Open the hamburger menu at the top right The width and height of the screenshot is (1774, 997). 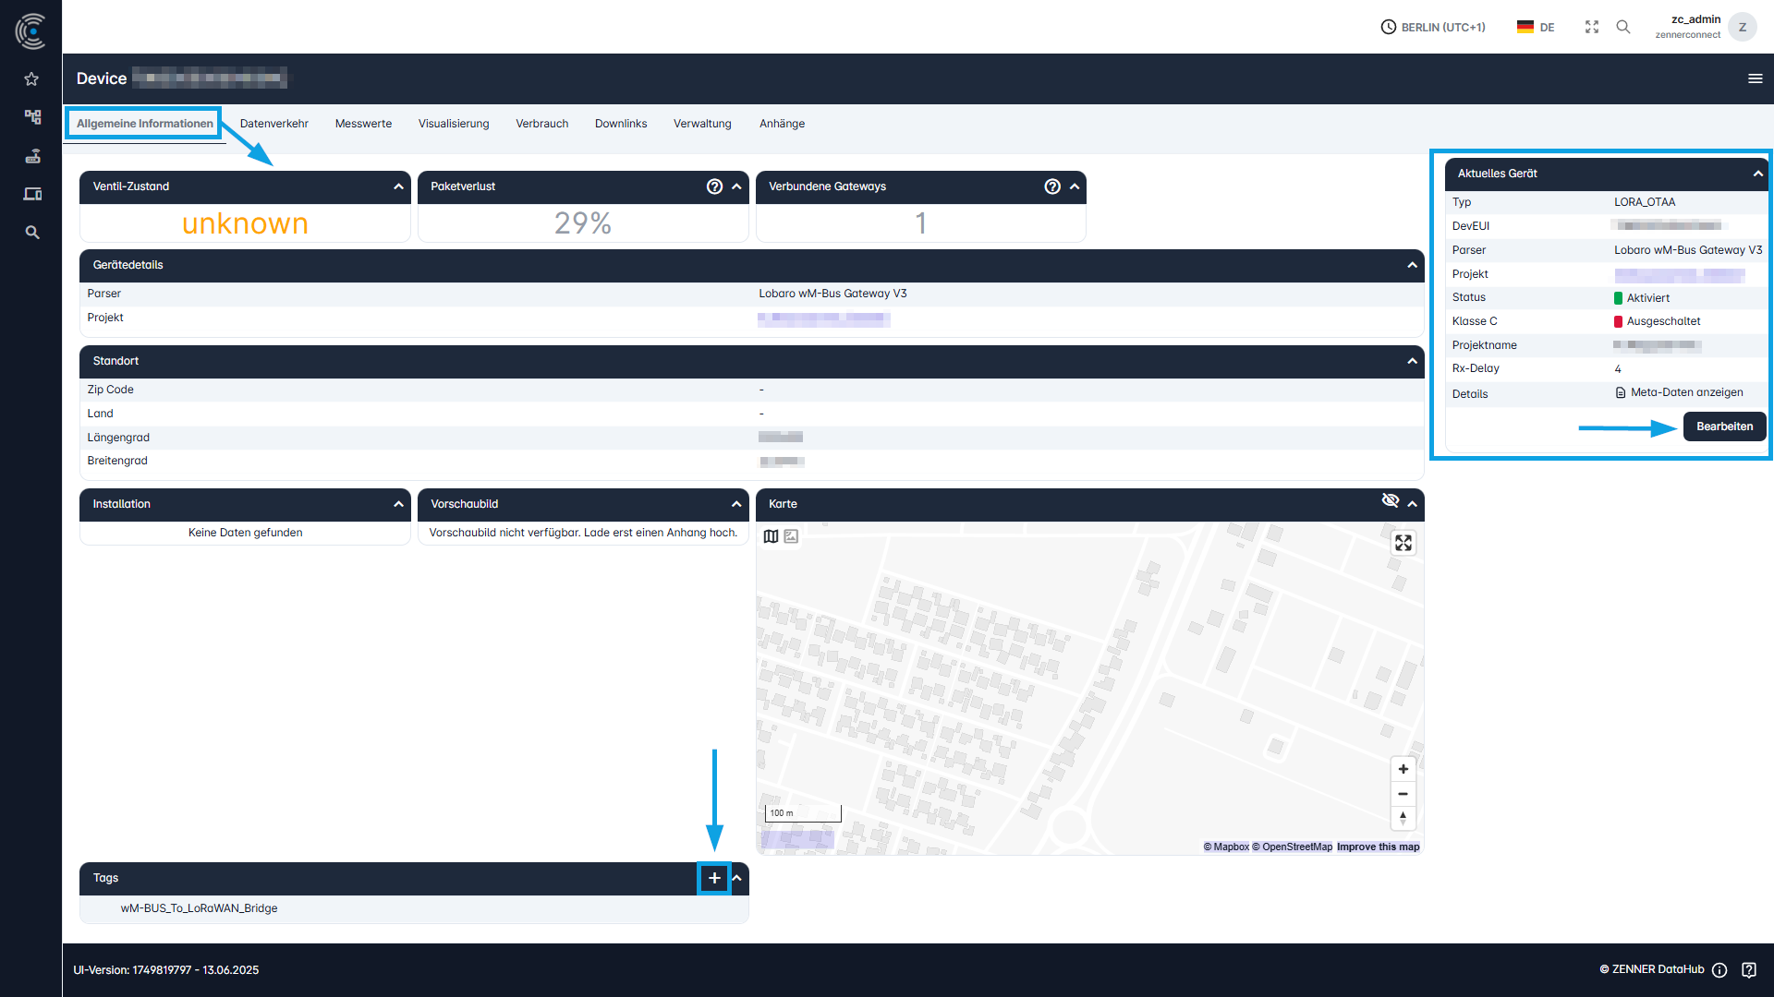pyautogui.click(x=1755, y=78)
